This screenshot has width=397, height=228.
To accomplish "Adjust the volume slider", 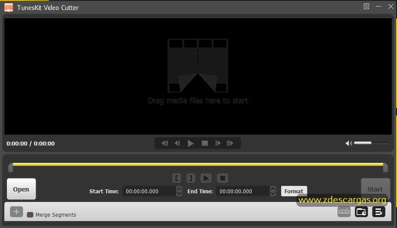I will coord(371,143).
